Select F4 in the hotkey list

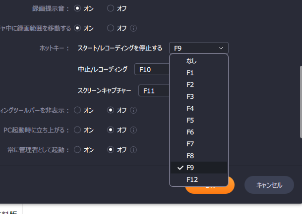[199, 108]
